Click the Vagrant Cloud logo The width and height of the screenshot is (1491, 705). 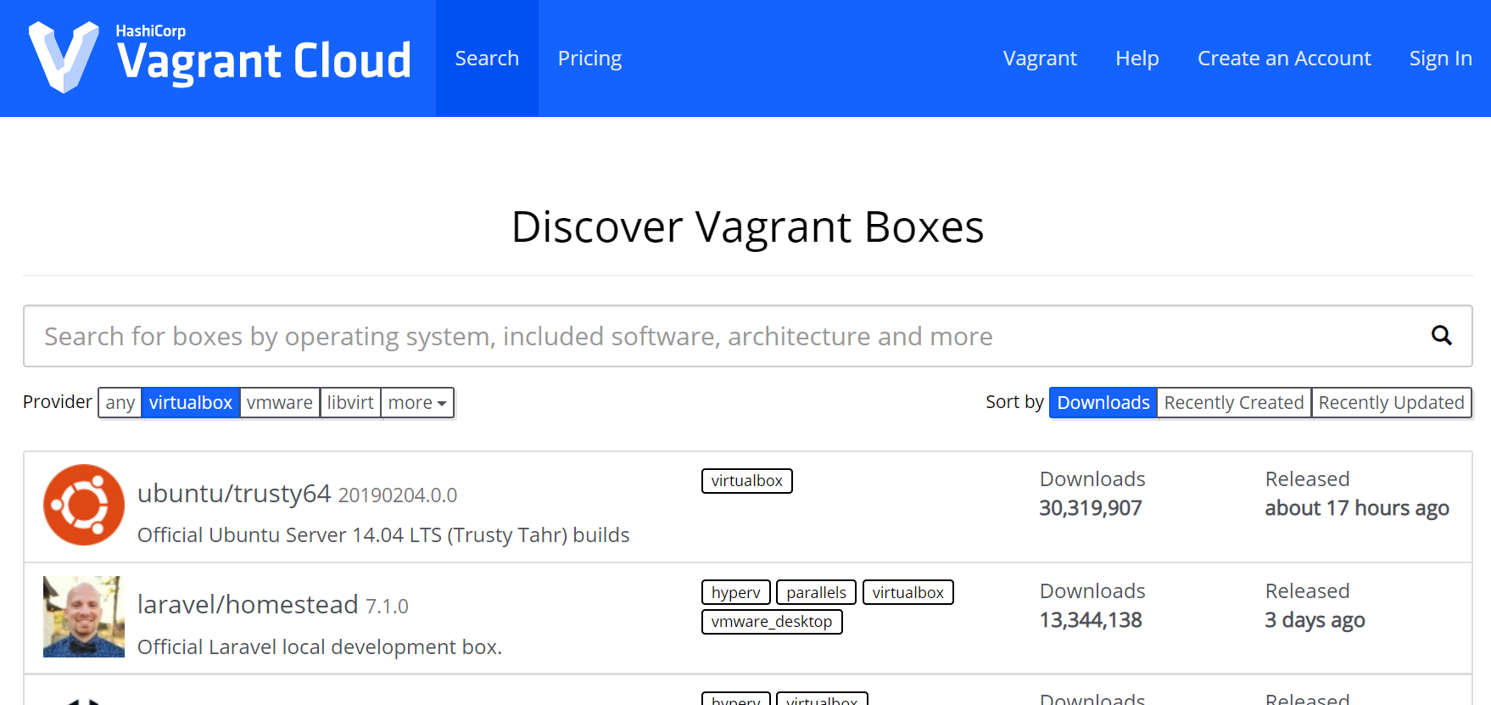point(220,58)
